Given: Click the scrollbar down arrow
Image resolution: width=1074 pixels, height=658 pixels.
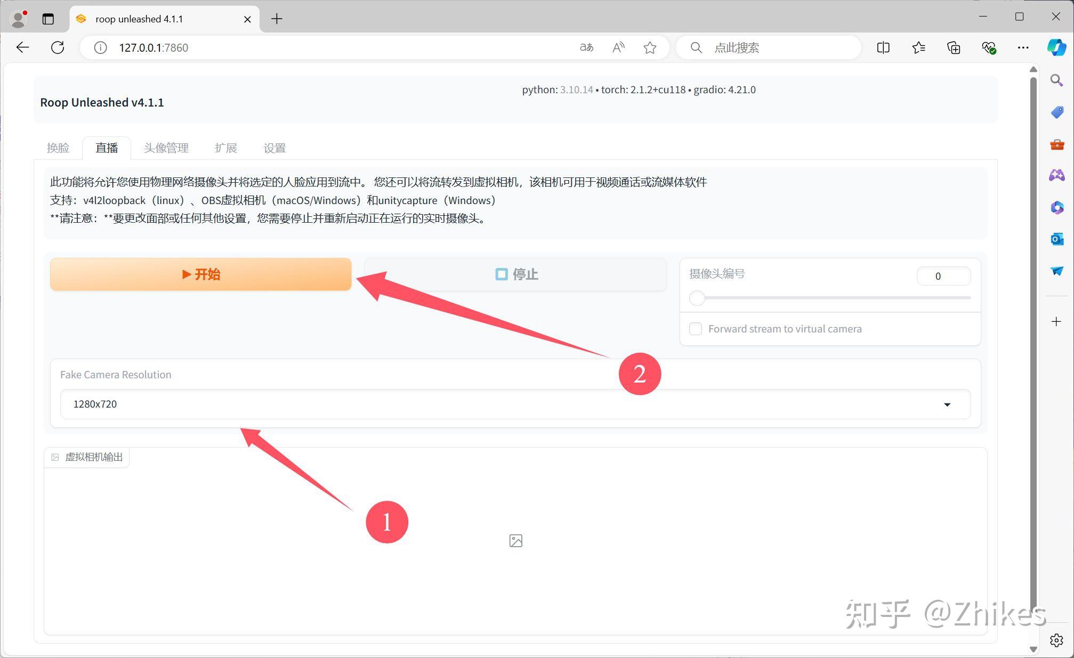Looking at the screenshot, I should pos(1033,649).
